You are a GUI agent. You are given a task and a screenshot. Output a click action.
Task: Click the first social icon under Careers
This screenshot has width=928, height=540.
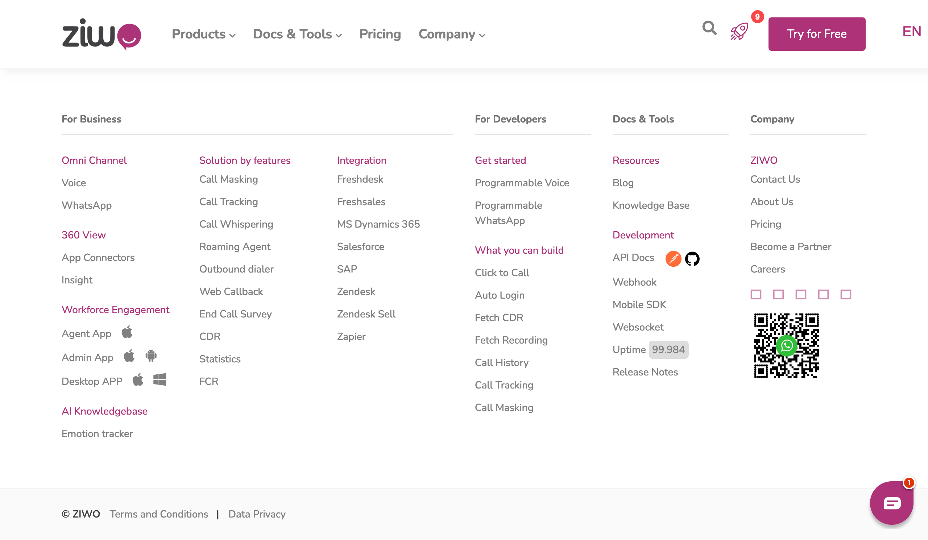pyautogui.click(x=756, y=295)
